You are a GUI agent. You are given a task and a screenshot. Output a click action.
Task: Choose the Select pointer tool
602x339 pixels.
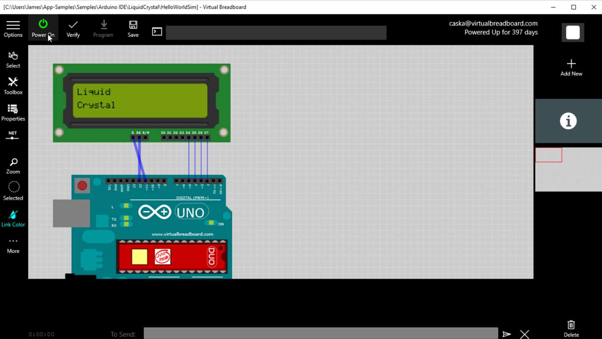point(13,59)
